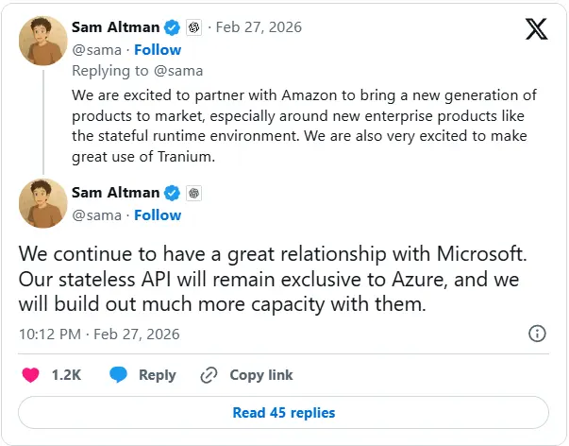Viewport: 569px width, 446px height.
Task: Click top tweet's blue verified badge
Action: (172, 27)
